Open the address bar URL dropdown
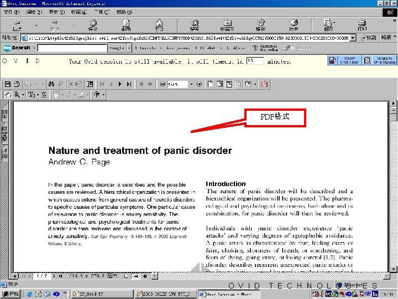The width and height of the screenshot is (398, 299). [353, 38]
